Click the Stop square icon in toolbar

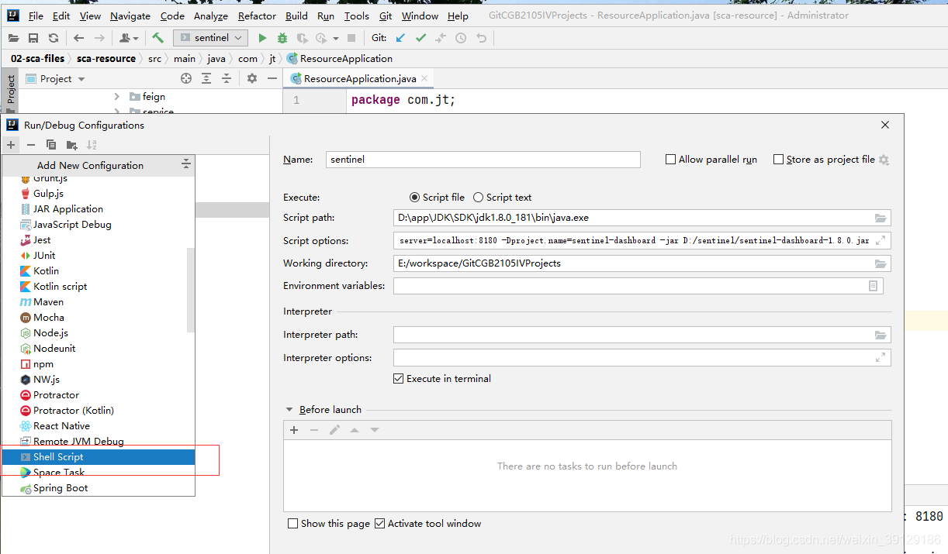[351, 38]
